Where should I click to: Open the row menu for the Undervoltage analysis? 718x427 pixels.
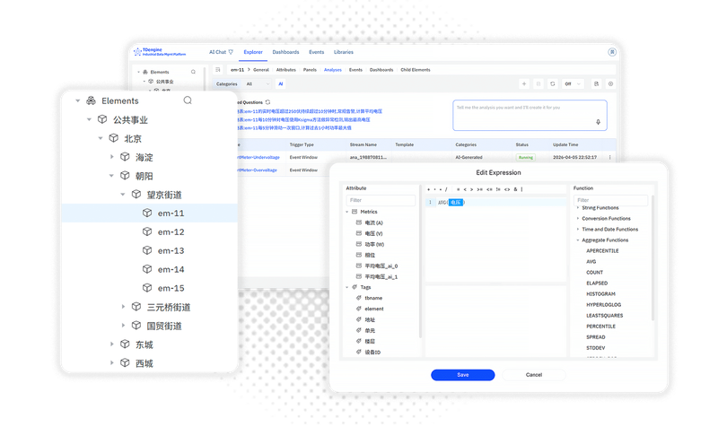click(610, 157)
